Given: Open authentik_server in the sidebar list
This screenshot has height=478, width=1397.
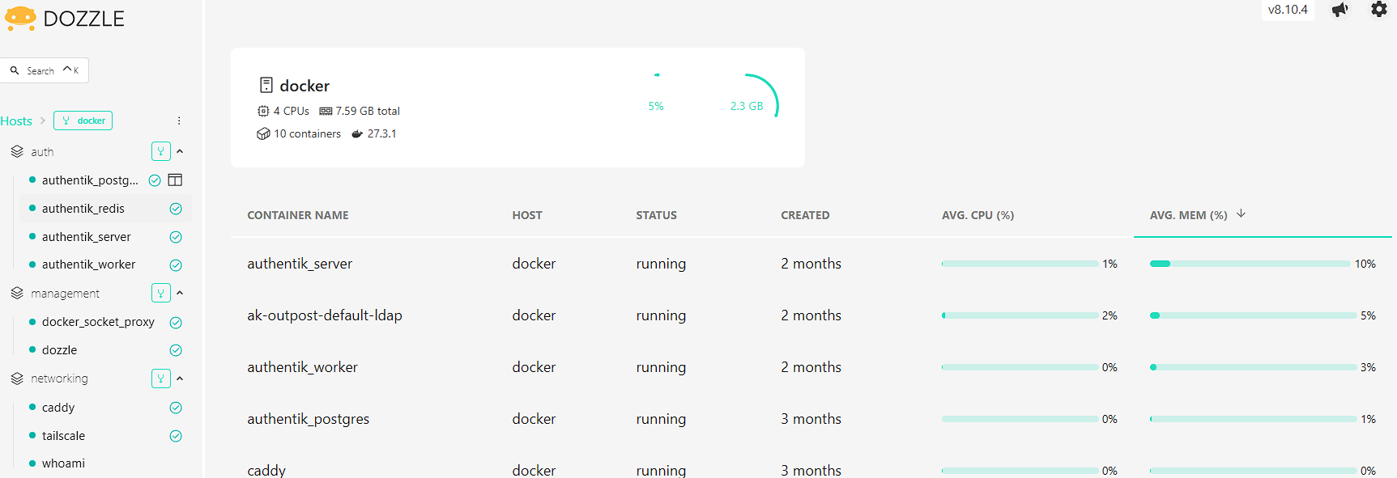Looking at the screenshot, I should 86,237.
